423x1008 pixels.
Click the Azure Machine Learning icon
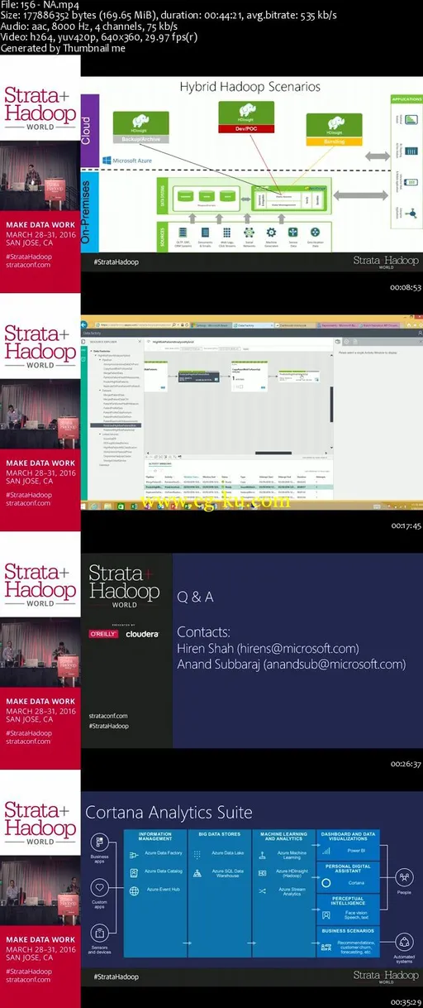[262, 855]
